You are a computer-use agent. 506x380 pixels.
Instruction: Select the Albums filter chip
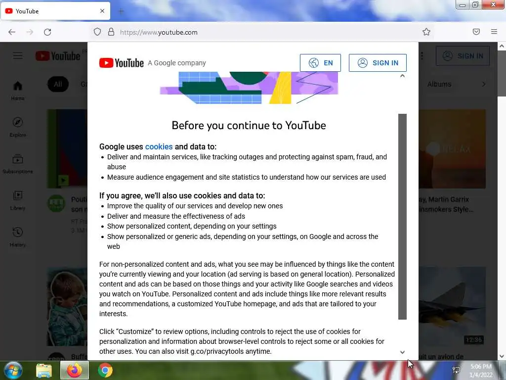pos(439,84)
